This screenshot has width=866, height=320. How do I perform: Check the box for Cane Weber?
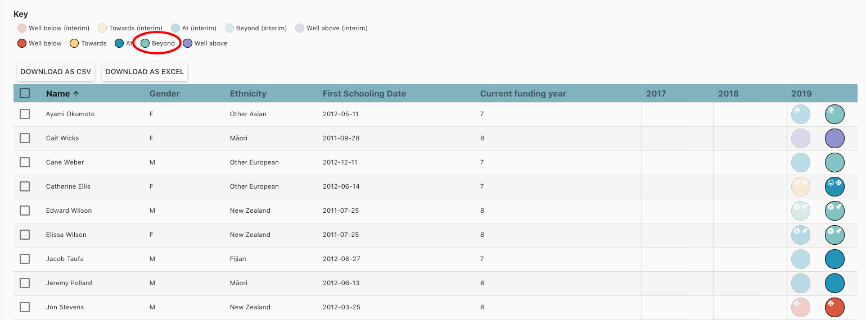click(25, 162)
